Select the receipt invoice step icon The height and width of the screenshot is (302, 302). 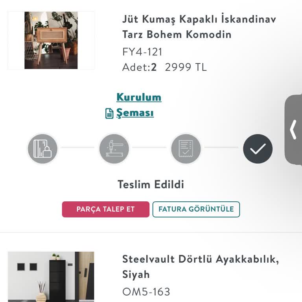186,149
